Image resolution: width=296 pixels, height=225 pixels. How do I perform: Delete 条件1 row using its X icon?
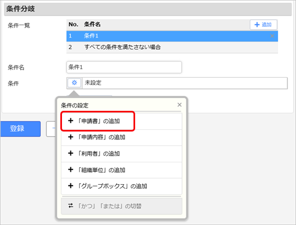272,36
